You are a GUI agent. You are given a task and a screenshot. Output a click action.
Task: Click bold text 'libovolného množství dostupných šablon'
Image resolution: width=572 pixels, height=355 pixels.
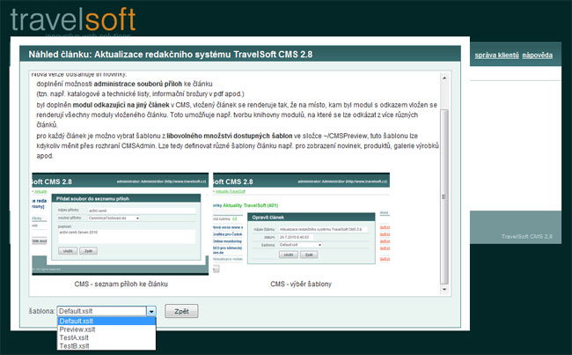tap(230, 136)
